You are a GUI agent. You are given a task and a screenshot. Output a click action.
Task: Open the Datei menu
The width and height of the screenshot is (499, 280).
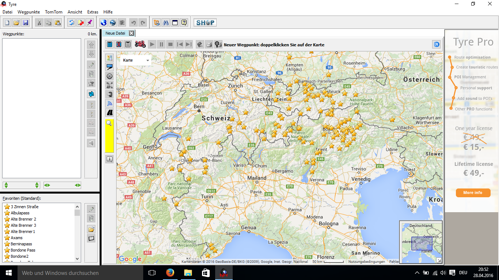8,12
